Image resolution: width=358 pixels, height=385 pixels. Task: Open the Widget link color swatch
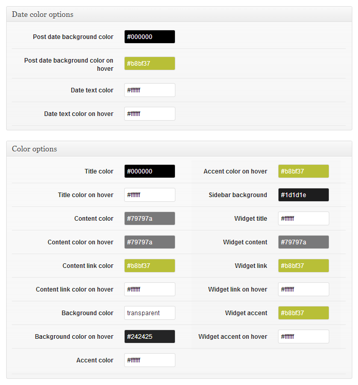[x=304, y=266]
